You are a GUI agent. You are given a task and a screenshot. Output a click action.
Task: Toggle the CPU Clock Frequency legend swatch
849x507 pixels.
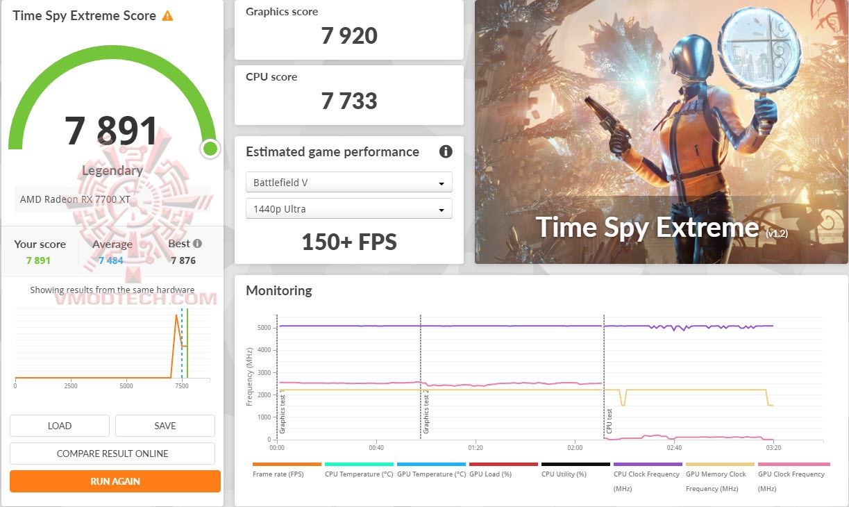[648, 464]
